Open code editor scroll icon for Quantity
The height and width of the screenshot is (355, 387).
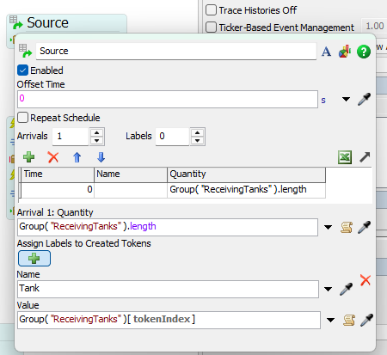[347, 227]
